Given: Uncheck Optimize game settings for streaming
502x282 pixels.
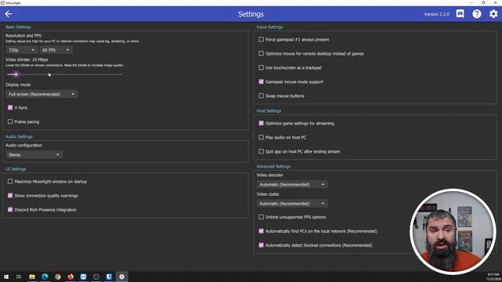Looking at the screenshot, I should point(261,124).
